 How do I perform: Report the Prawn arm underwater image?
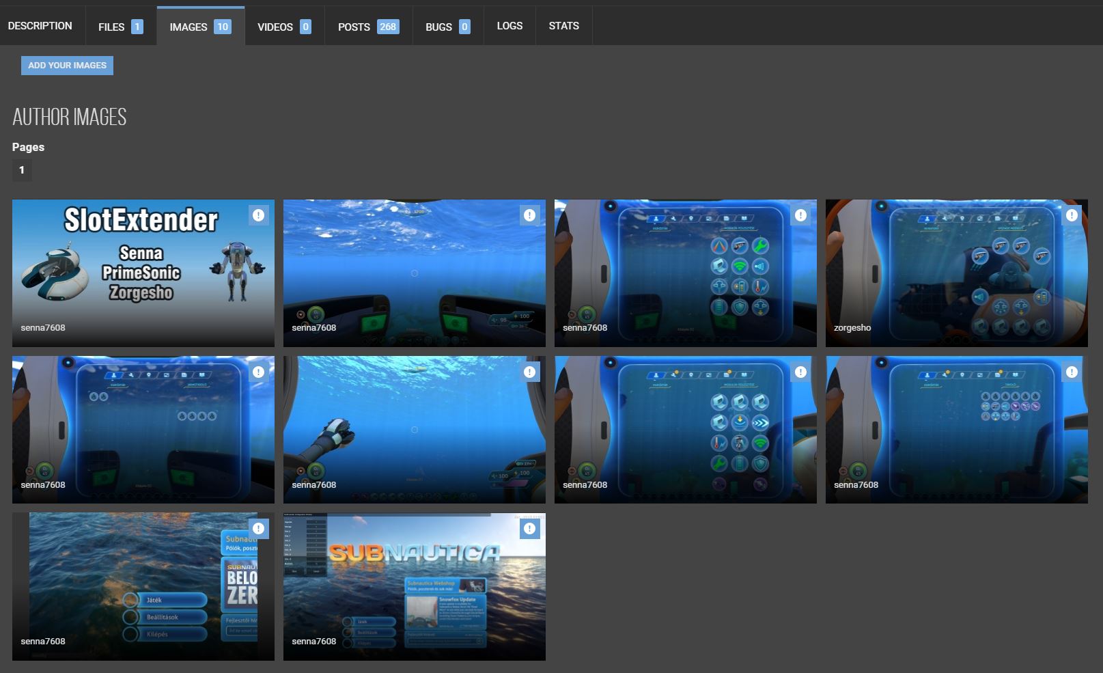pos(529,372)
